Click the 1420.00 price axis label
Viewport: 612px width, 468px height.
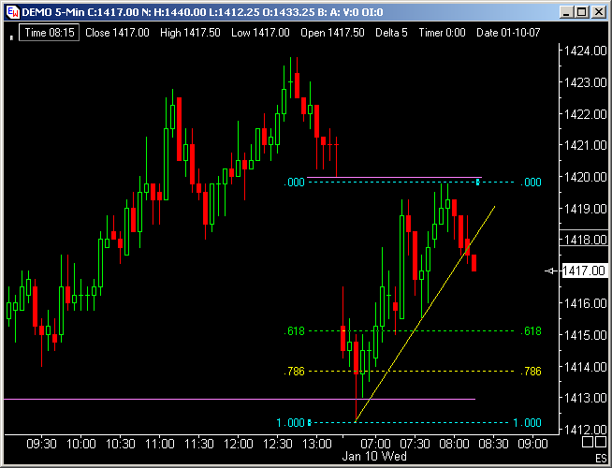586,177
